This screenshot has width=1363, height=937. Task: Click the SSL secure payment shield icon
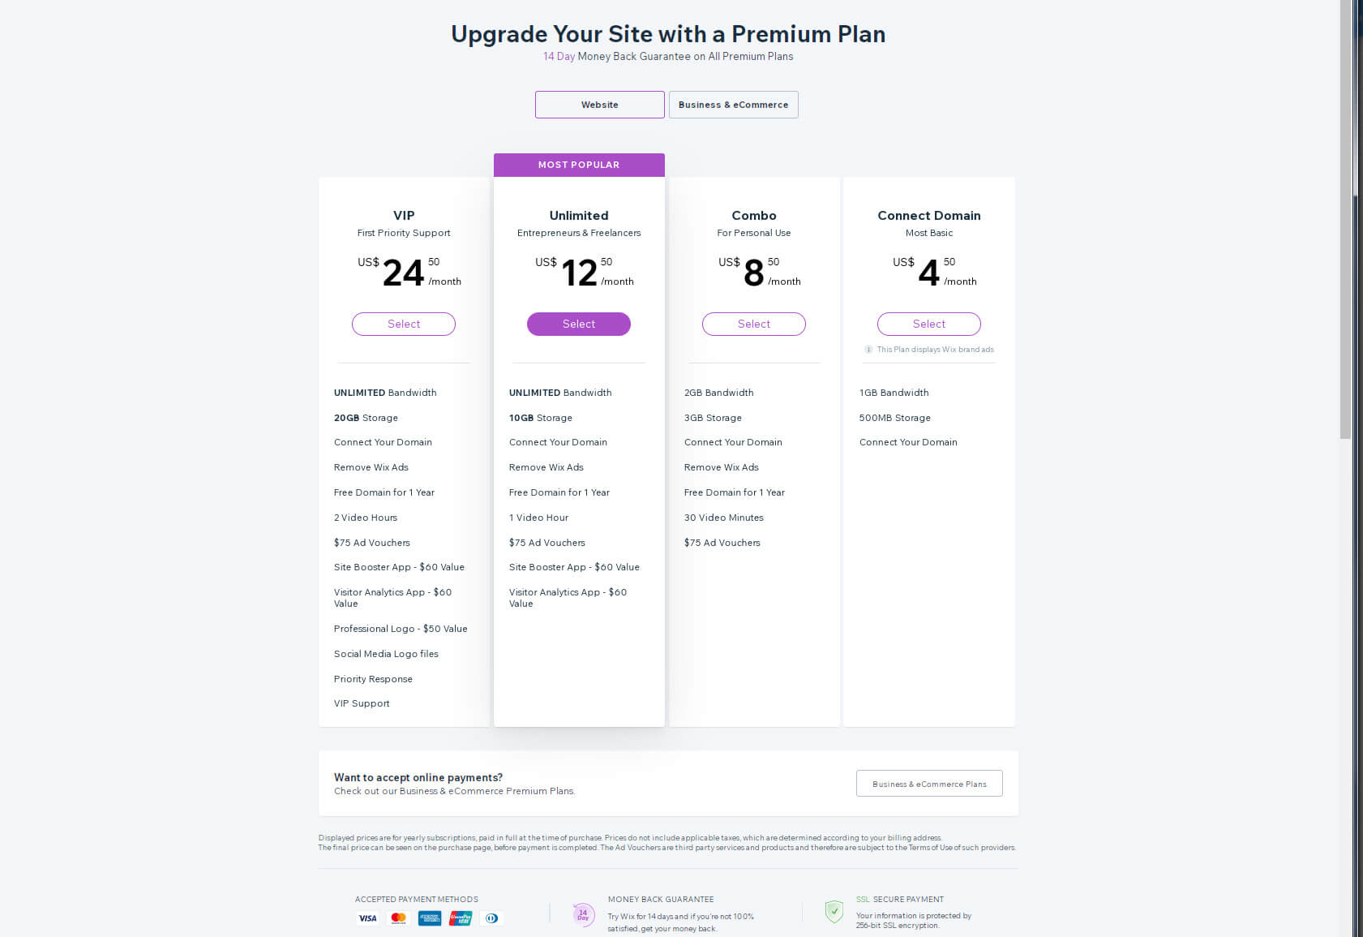tap(834, 911)
